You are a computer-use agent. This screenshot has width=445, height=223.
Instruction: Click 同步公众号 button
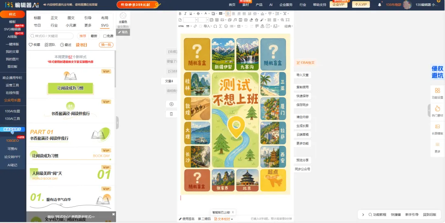[x=302, y=169]
